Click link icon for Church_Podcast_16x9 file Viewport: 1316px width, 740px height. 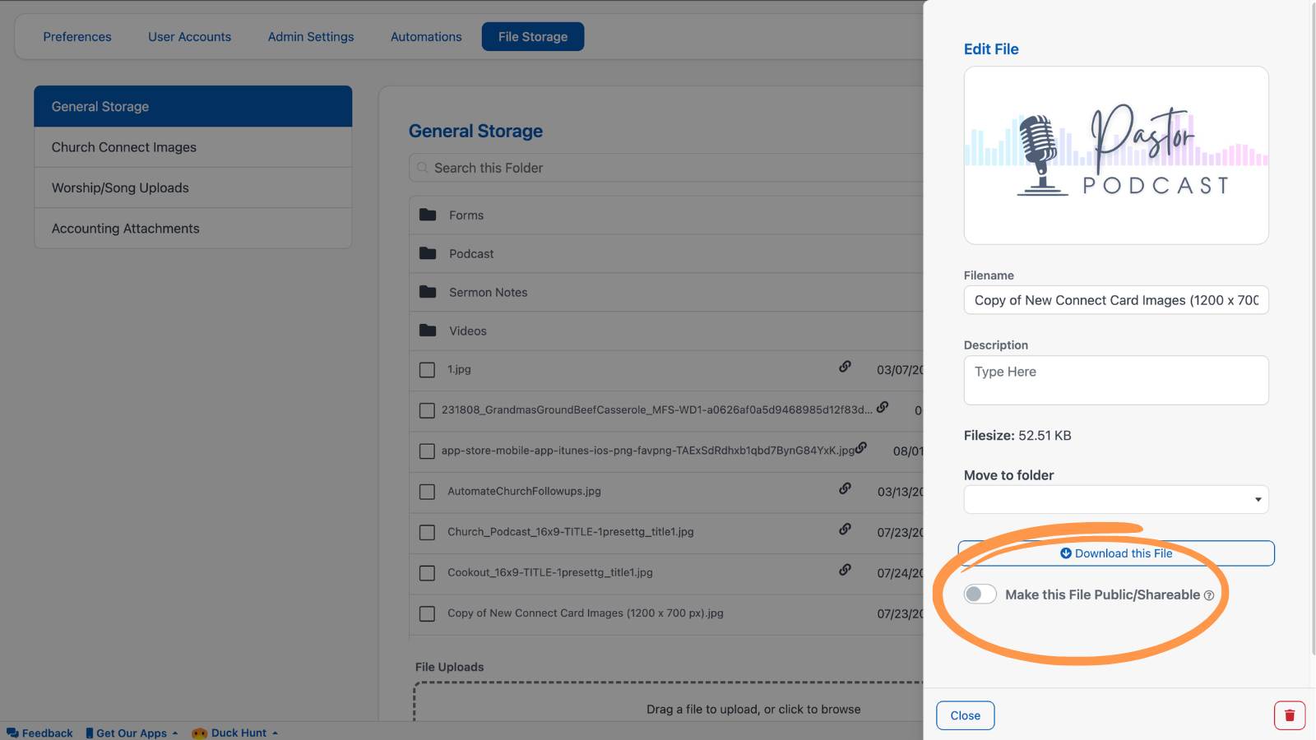click(845, 529)
